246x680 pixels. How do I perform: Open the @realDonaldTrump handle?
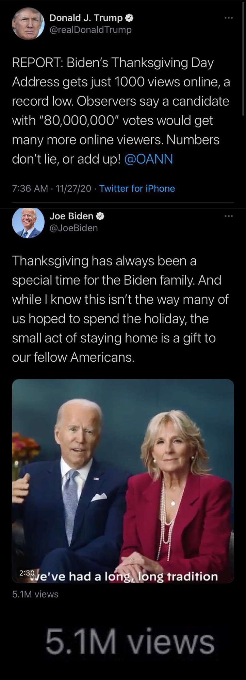click(91, 30)
